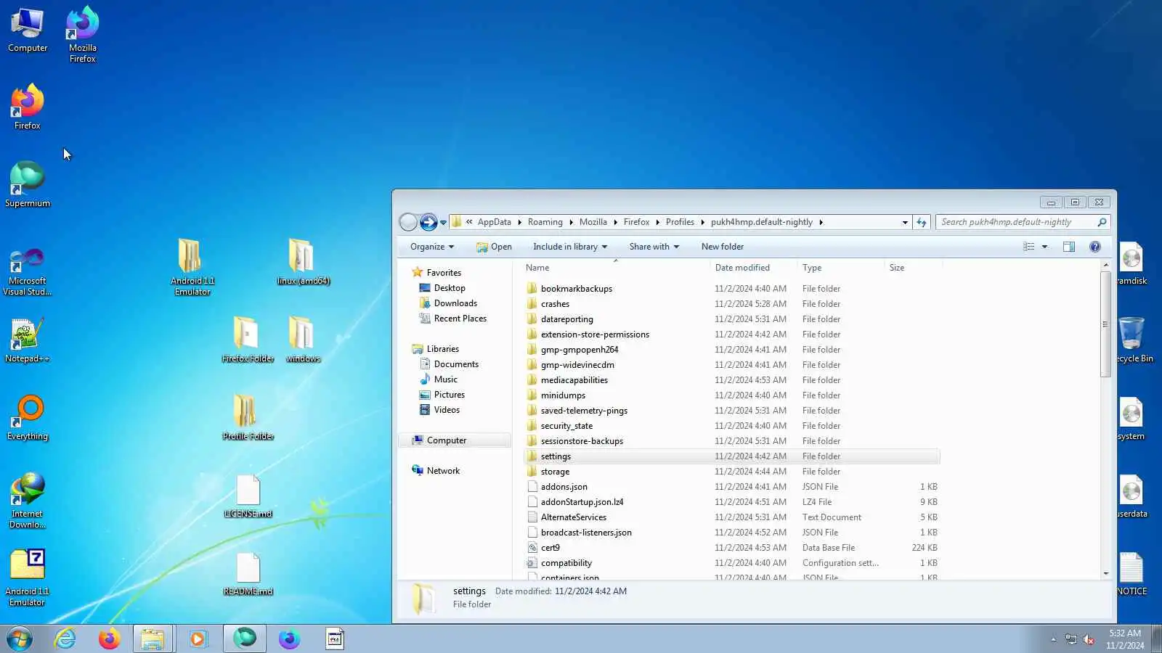
Task: Select the Profile Folder icon on desktop
Action: click(x=248, y=417)
